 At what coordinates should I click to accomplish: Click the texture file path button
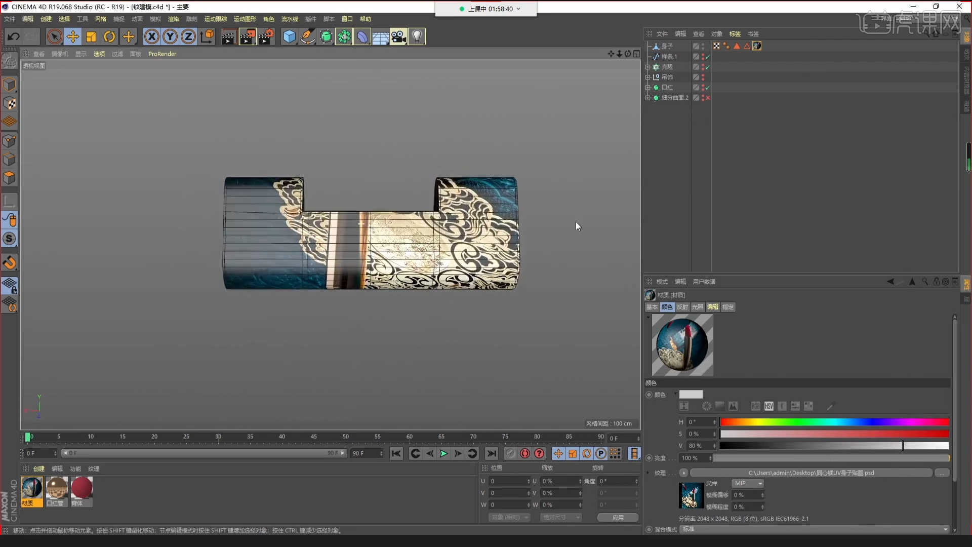[811, 473]
